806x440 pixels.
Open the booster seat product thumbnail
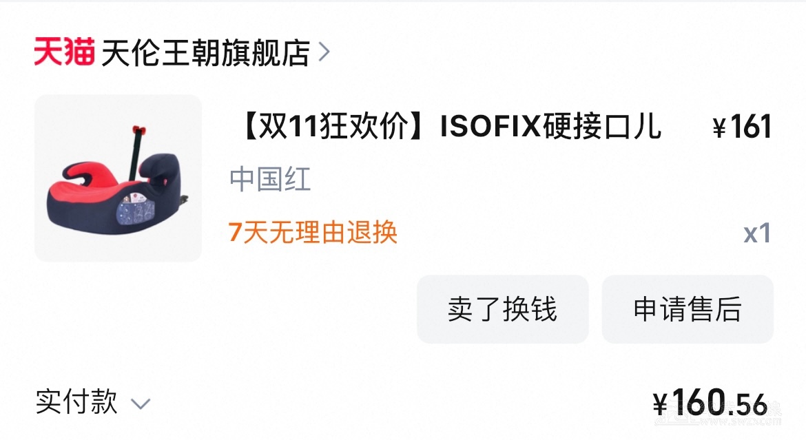(118, 178)
